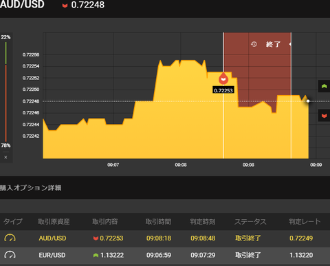This screenshot has height=266, width=330.
Task: Select EUR/USD asset in trade table
Action: click(52, 255)
